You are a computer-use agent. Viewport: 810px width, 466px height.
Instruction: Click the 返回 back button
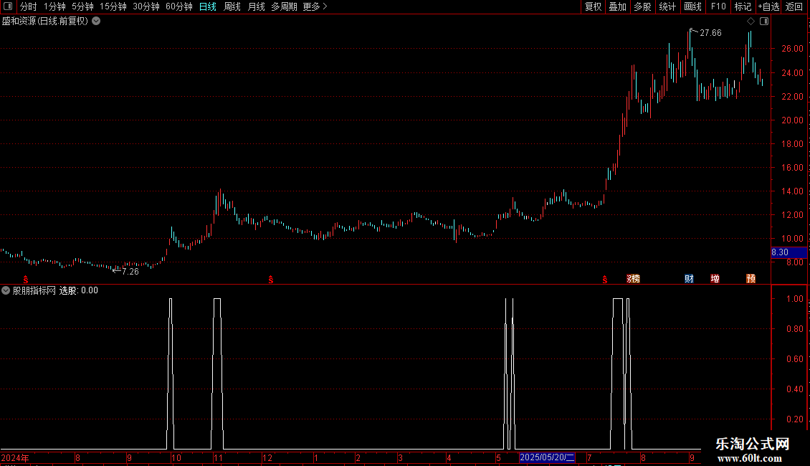(794, 6)
